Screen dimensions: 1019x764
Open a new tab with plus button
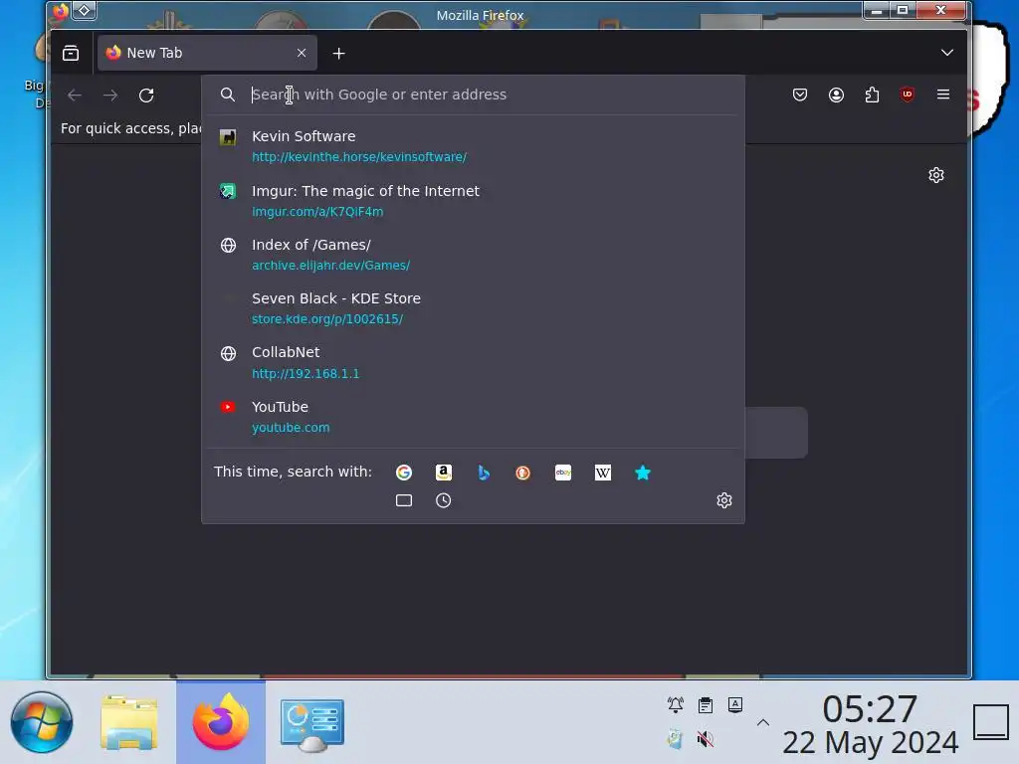pyautogui.click(x=338, y=54)
